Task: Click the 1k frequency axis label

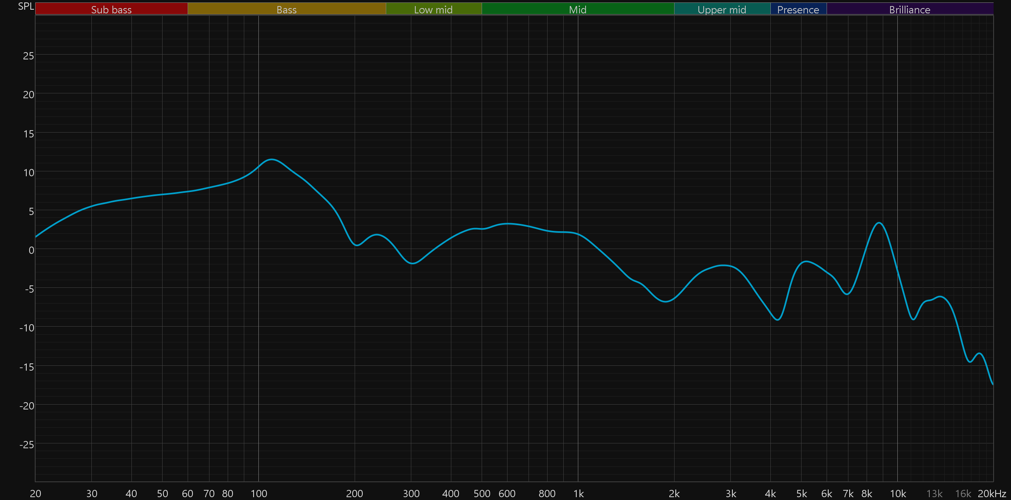Action: (578, 494)
